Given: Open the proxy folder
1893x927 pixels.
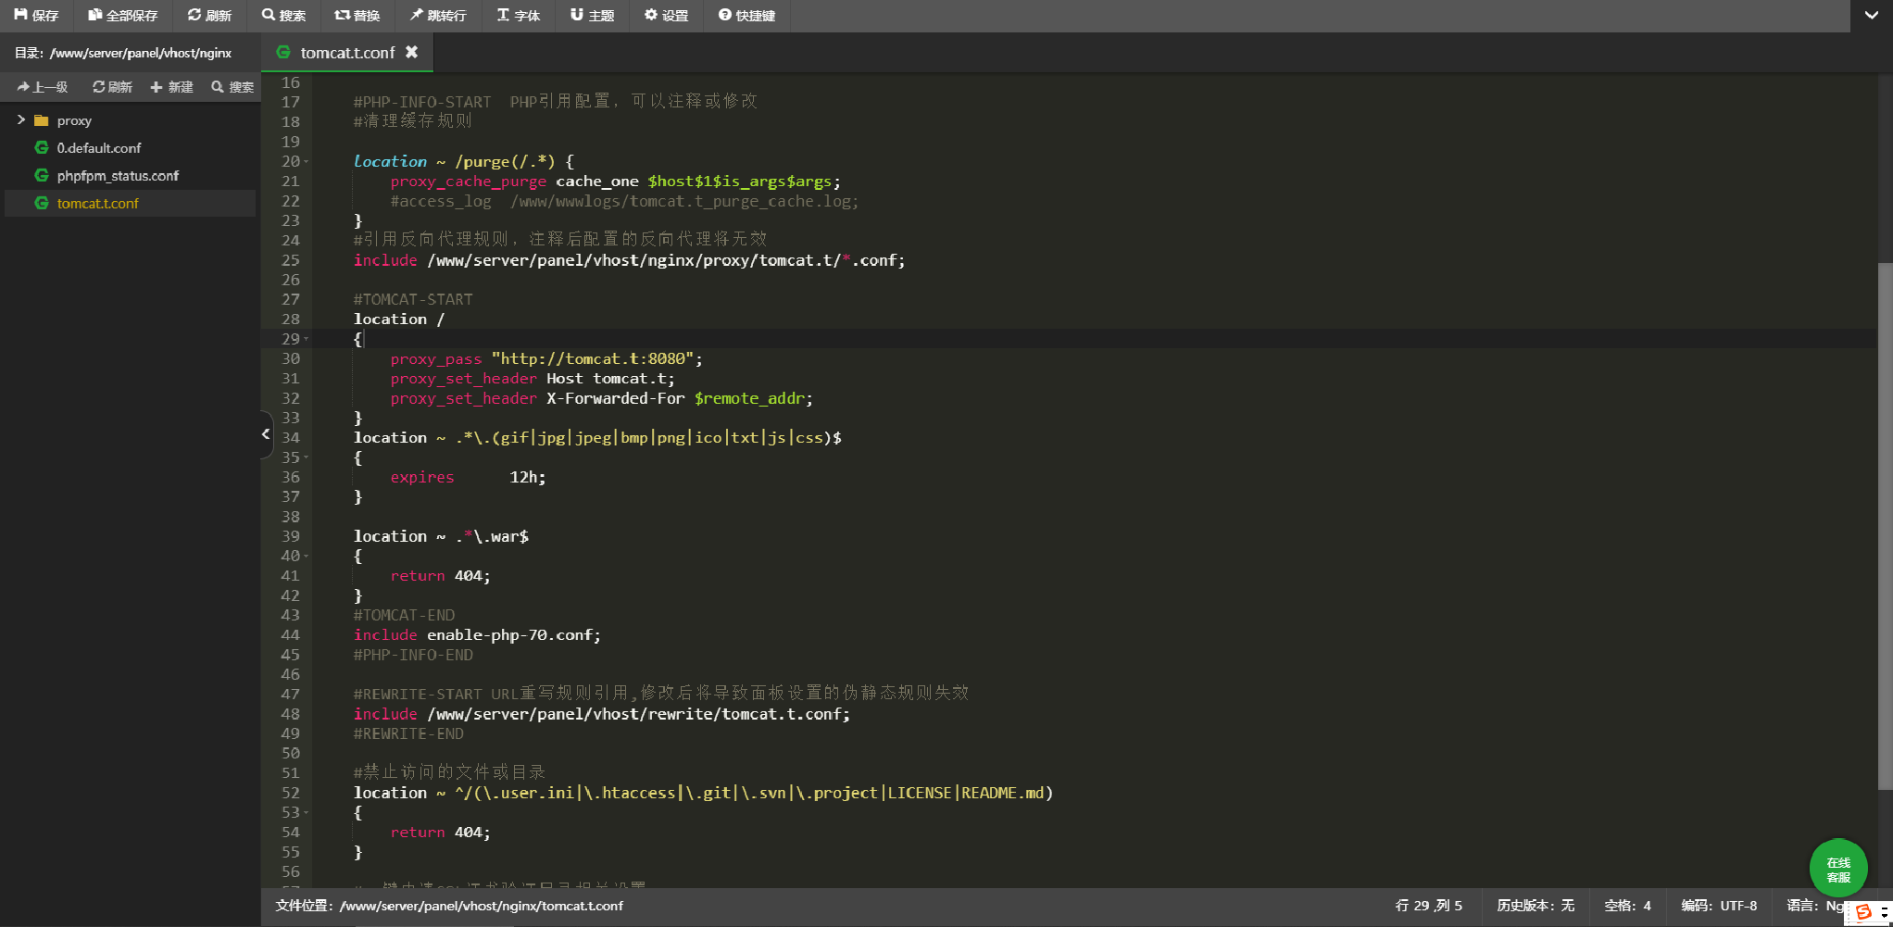Looking at the screenshot, I should 74,120.
